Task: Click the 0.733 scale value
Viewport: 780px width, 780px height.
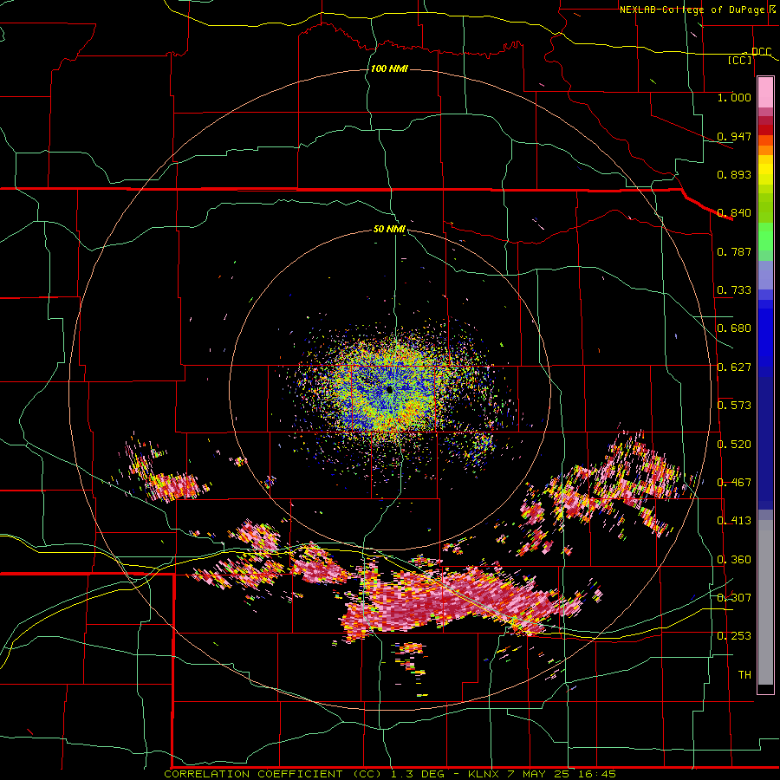Action: point(734,290)
